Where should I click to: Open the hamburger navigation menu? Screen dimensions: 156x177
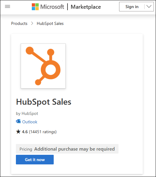tap(7, 7)
